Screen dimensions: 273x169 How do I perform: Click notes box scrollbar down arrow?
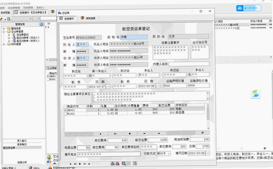(208, 98)
